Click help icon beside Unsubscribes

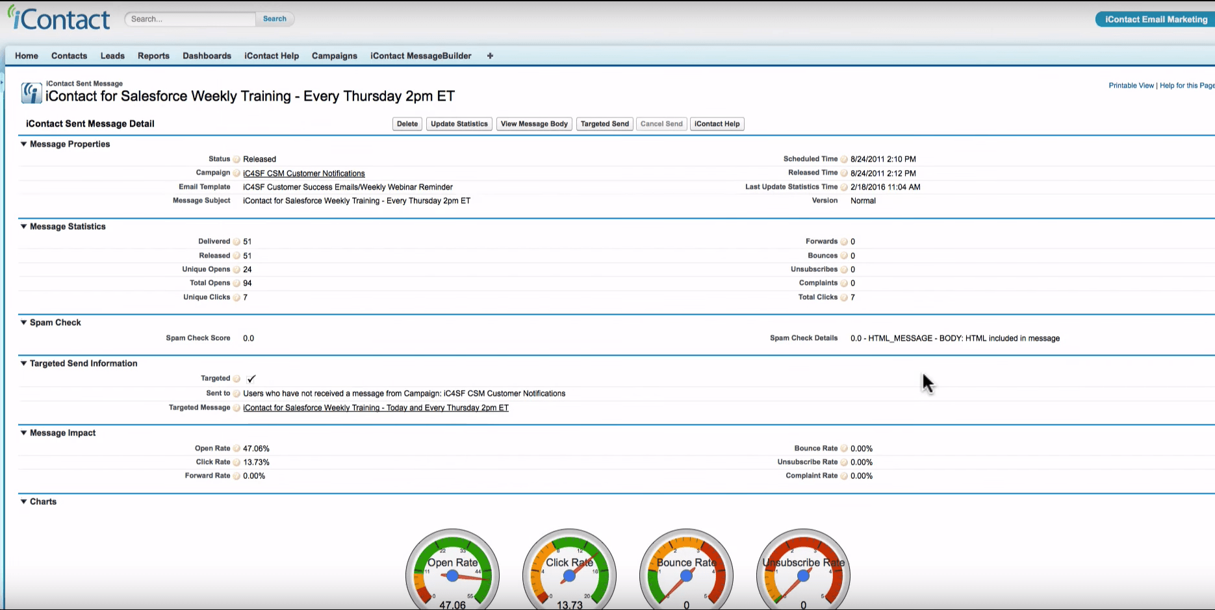pos(844,270)
